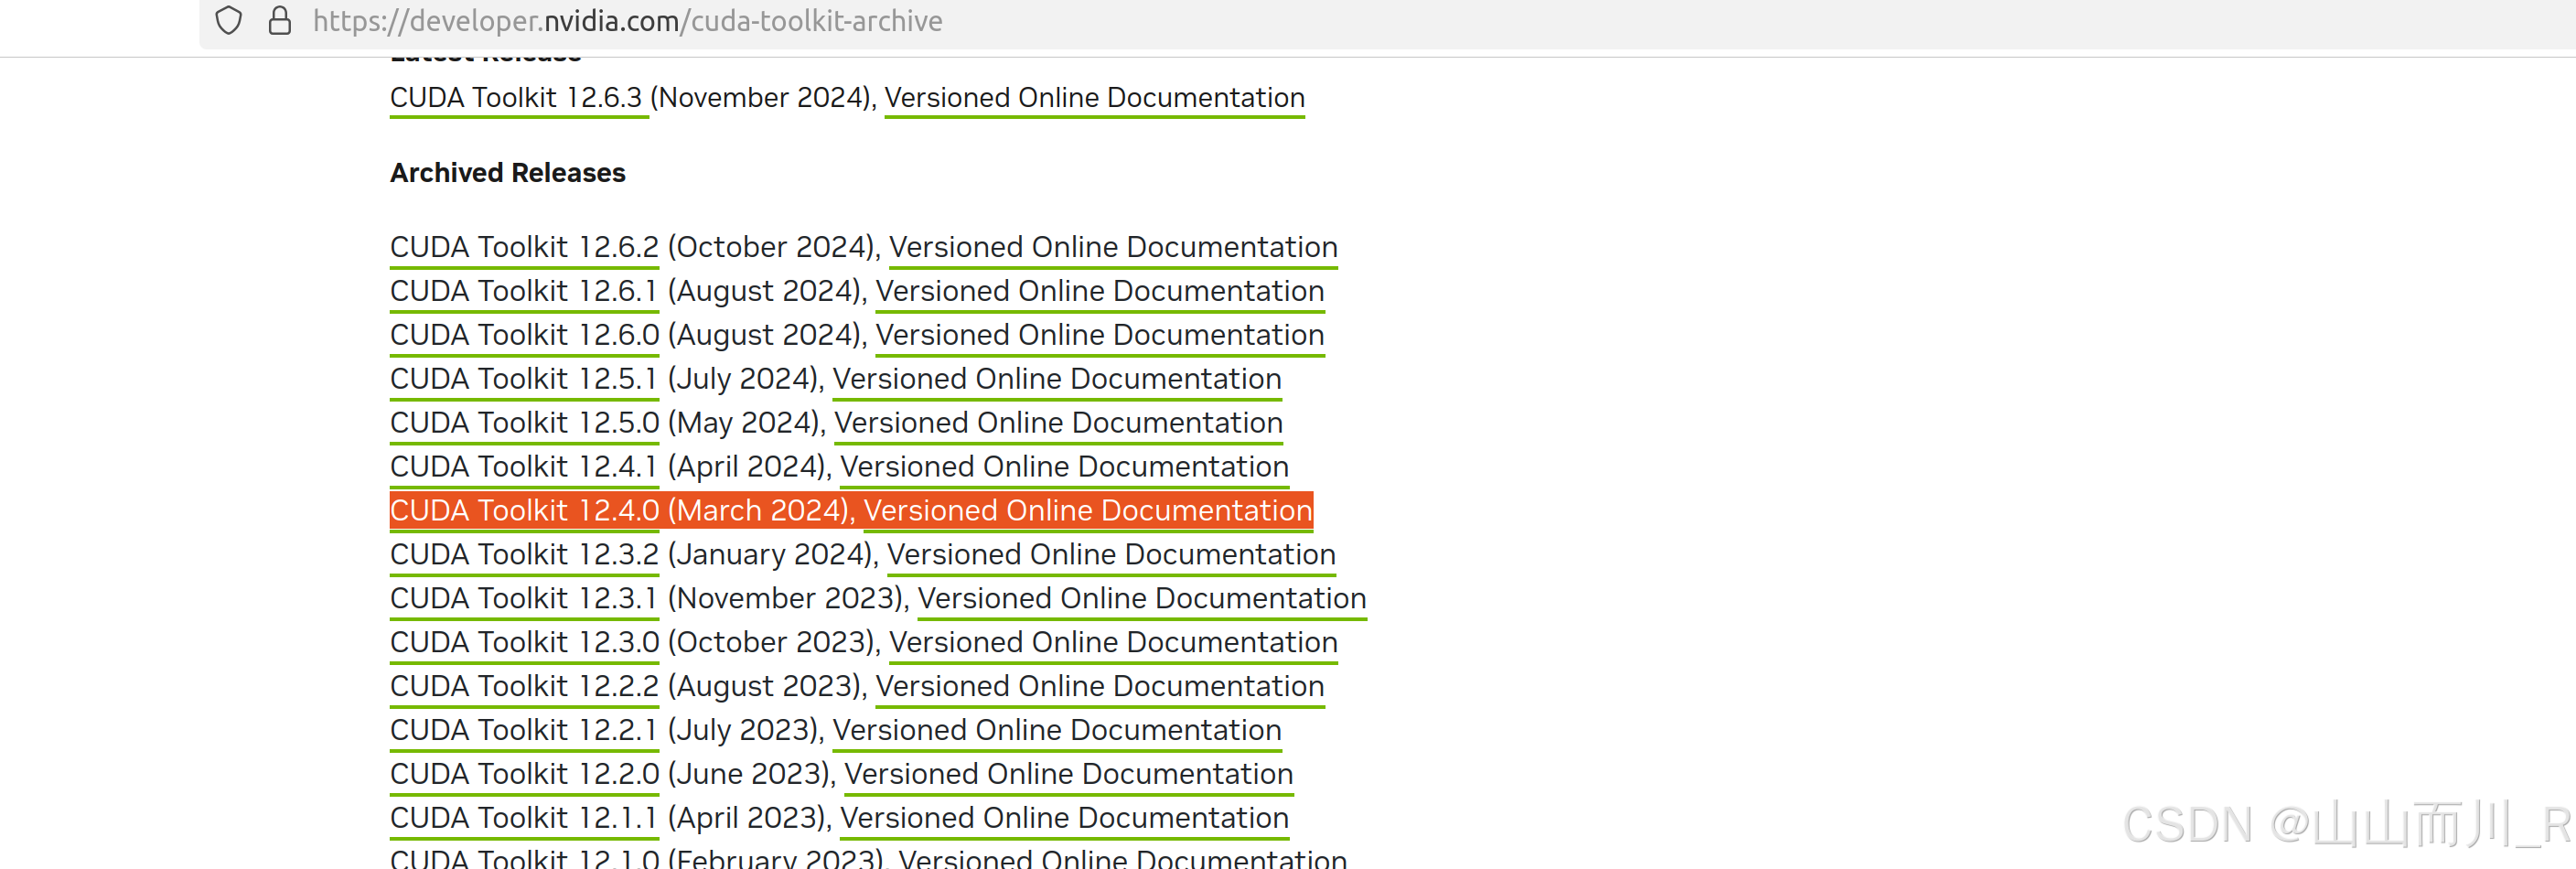Image resolution: width=2576 pixels, height=869 pixels.
Task: Open CUDA Toolkit 12.4.1 link
Action: tap(524, 467)
